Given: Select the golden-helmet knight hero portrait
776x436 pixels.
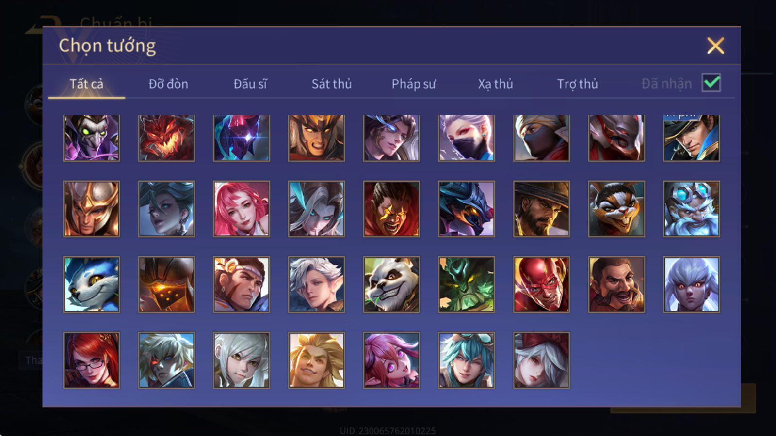Looking at the screenshot, I should pyautogui.click(x=91, y=209).
